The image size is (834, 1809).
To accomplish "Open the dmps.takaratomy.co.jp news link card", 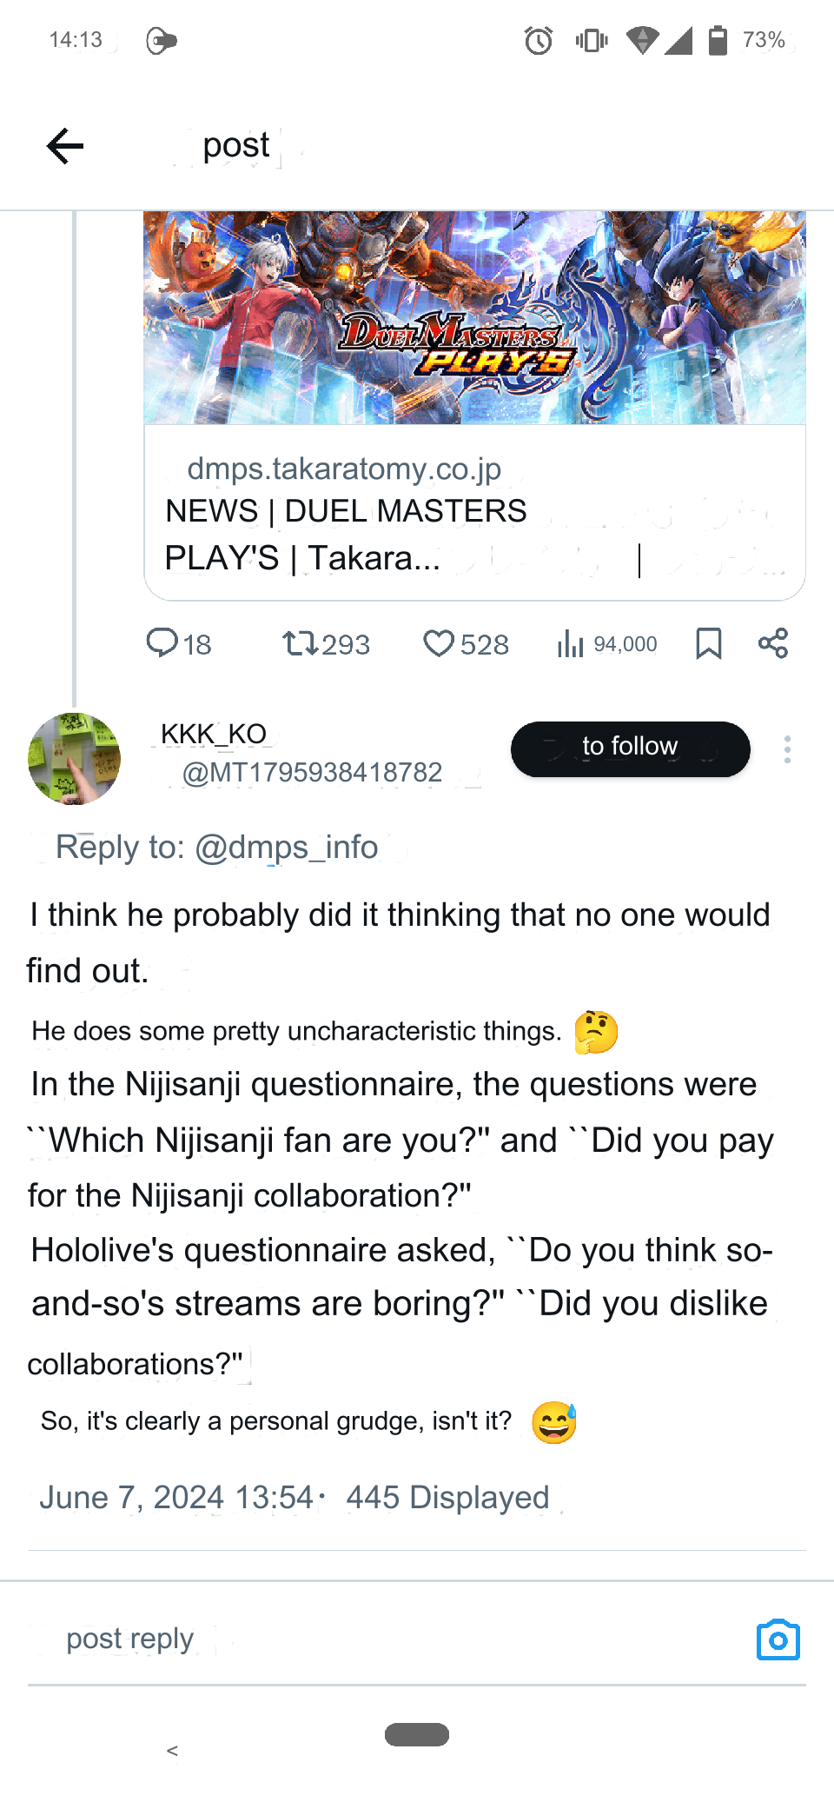I will click(474, 513).
